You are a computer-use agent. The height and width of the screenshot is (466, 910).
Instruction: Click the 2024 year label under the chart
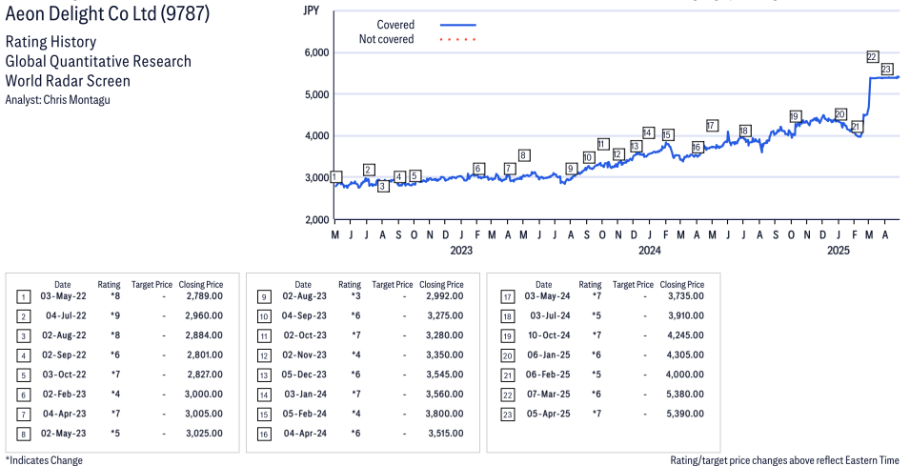[x=650, y=251]
